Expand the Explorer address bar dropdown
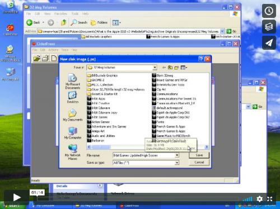 pyautogui.click(x=222, y=31)
